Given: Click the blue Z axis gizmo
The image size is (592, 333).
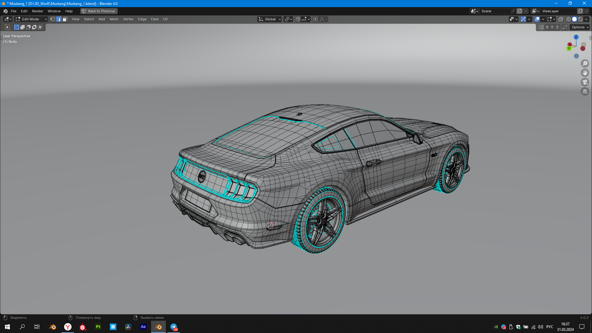Looking at the screenshot, I should pos(576,37).
